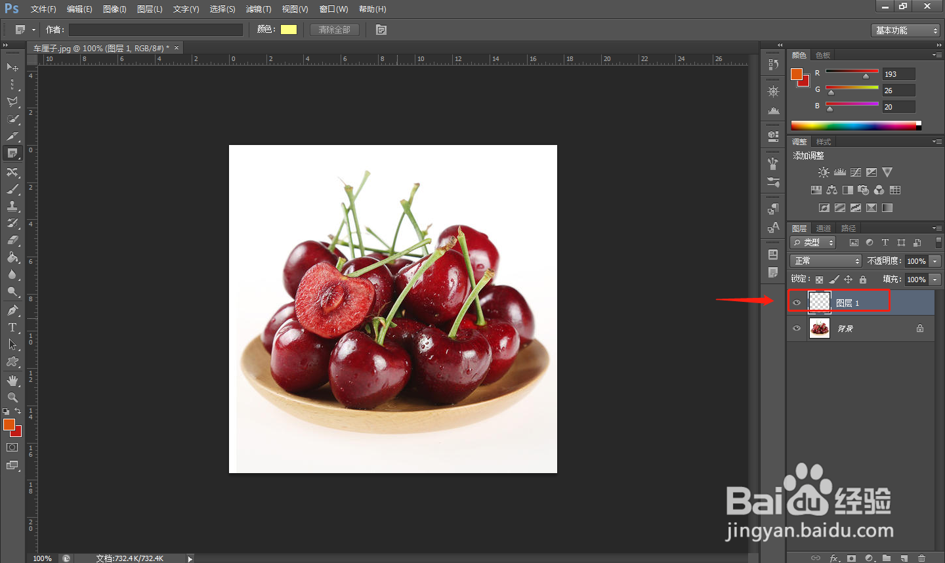945x563 pixels.
Task: Select the Zoom tool
Action: (12, 398)
